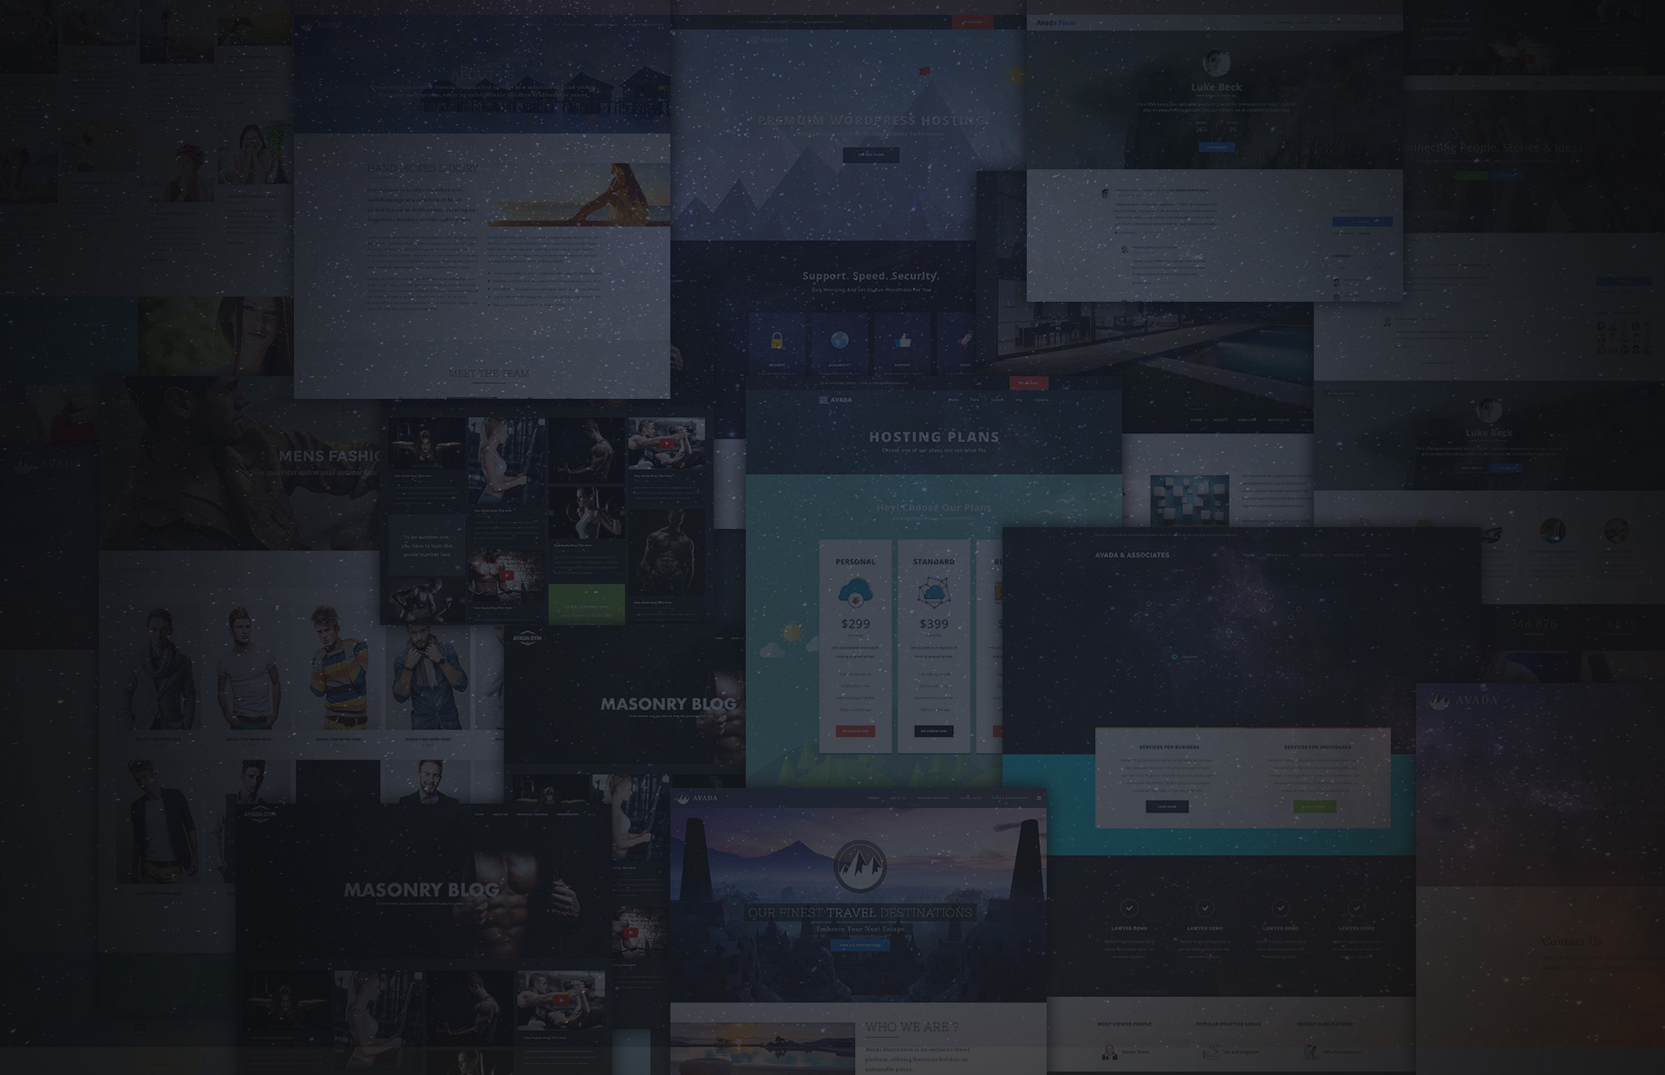Click the first Lawyer Demo checkmark circle
Viewport: 1665px width, 1075px height.
(x=1129, y=908)
